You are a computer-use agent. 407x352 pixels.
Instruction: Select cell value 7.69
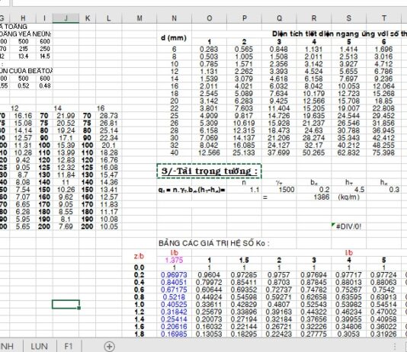[66, 227]
